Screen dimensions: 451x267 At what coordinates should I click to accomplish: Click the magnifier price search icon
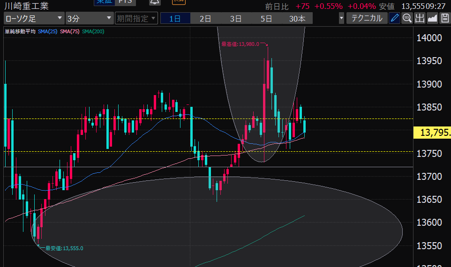pyautogui.click(x=407, y=19)
